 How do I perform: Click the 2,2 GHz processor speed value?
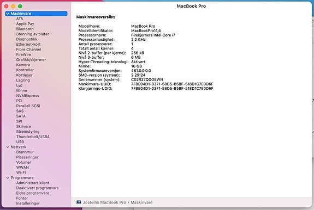[138, 40]
